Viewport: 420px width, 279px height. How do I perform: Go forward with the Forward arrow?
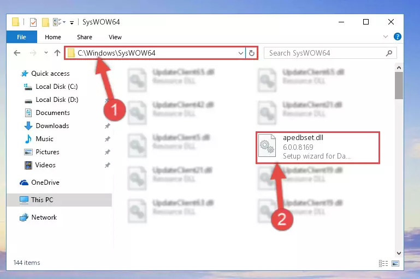[33, 53]
